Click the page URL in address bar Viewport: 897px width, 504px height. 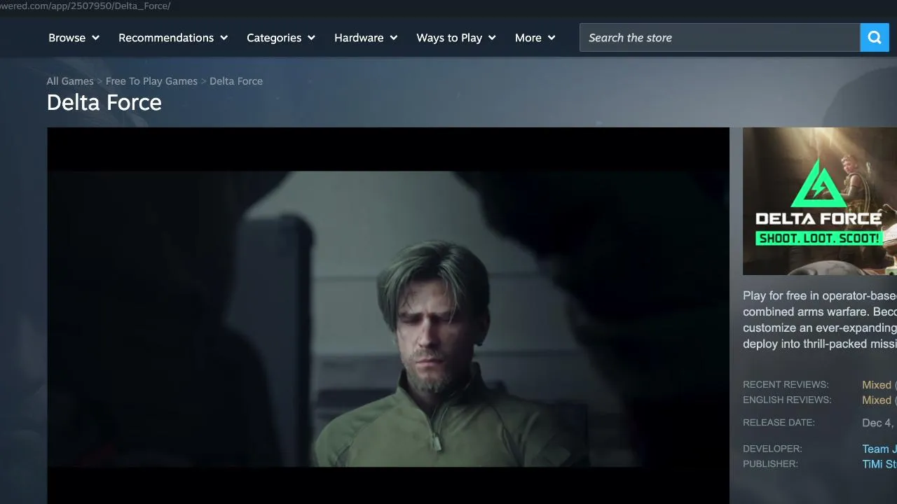pos(85,6)
